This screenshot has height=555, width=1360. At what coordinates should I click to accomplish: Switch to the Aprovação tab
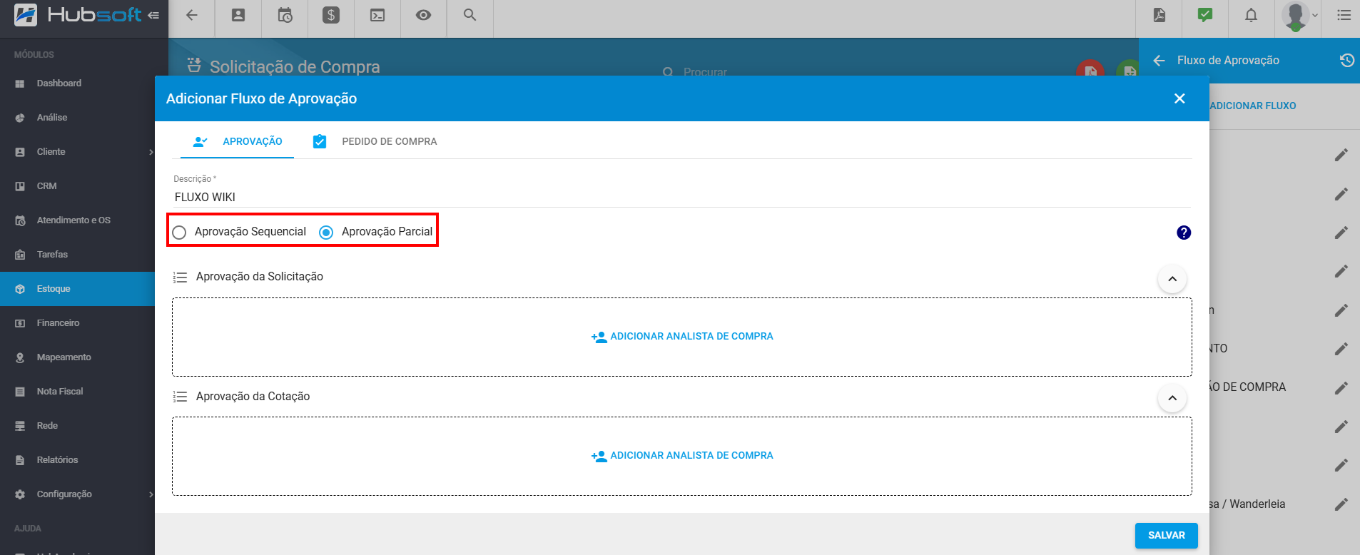point(238,141)
